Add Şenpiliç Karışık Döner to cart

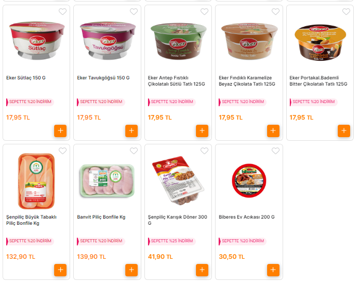[x=202, y=270]
